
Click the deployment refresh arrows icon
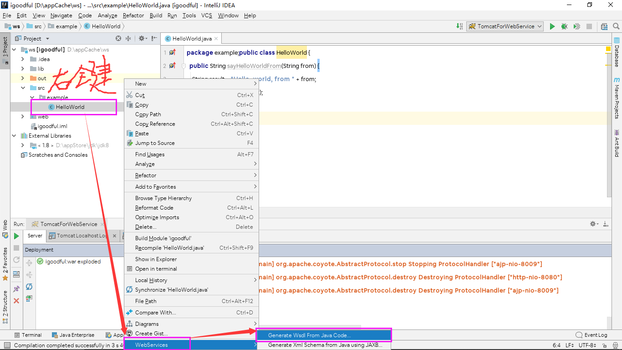point(29,287)
